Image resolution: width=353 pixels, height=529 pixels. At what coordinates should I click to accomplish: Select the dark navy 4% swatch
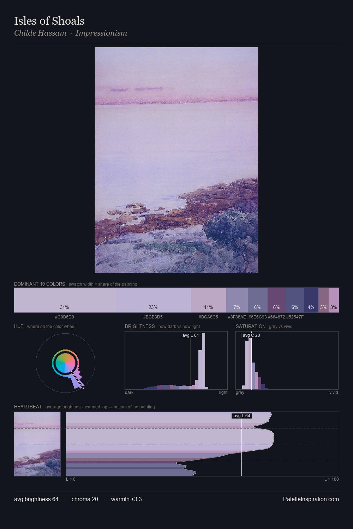(311, 300)
